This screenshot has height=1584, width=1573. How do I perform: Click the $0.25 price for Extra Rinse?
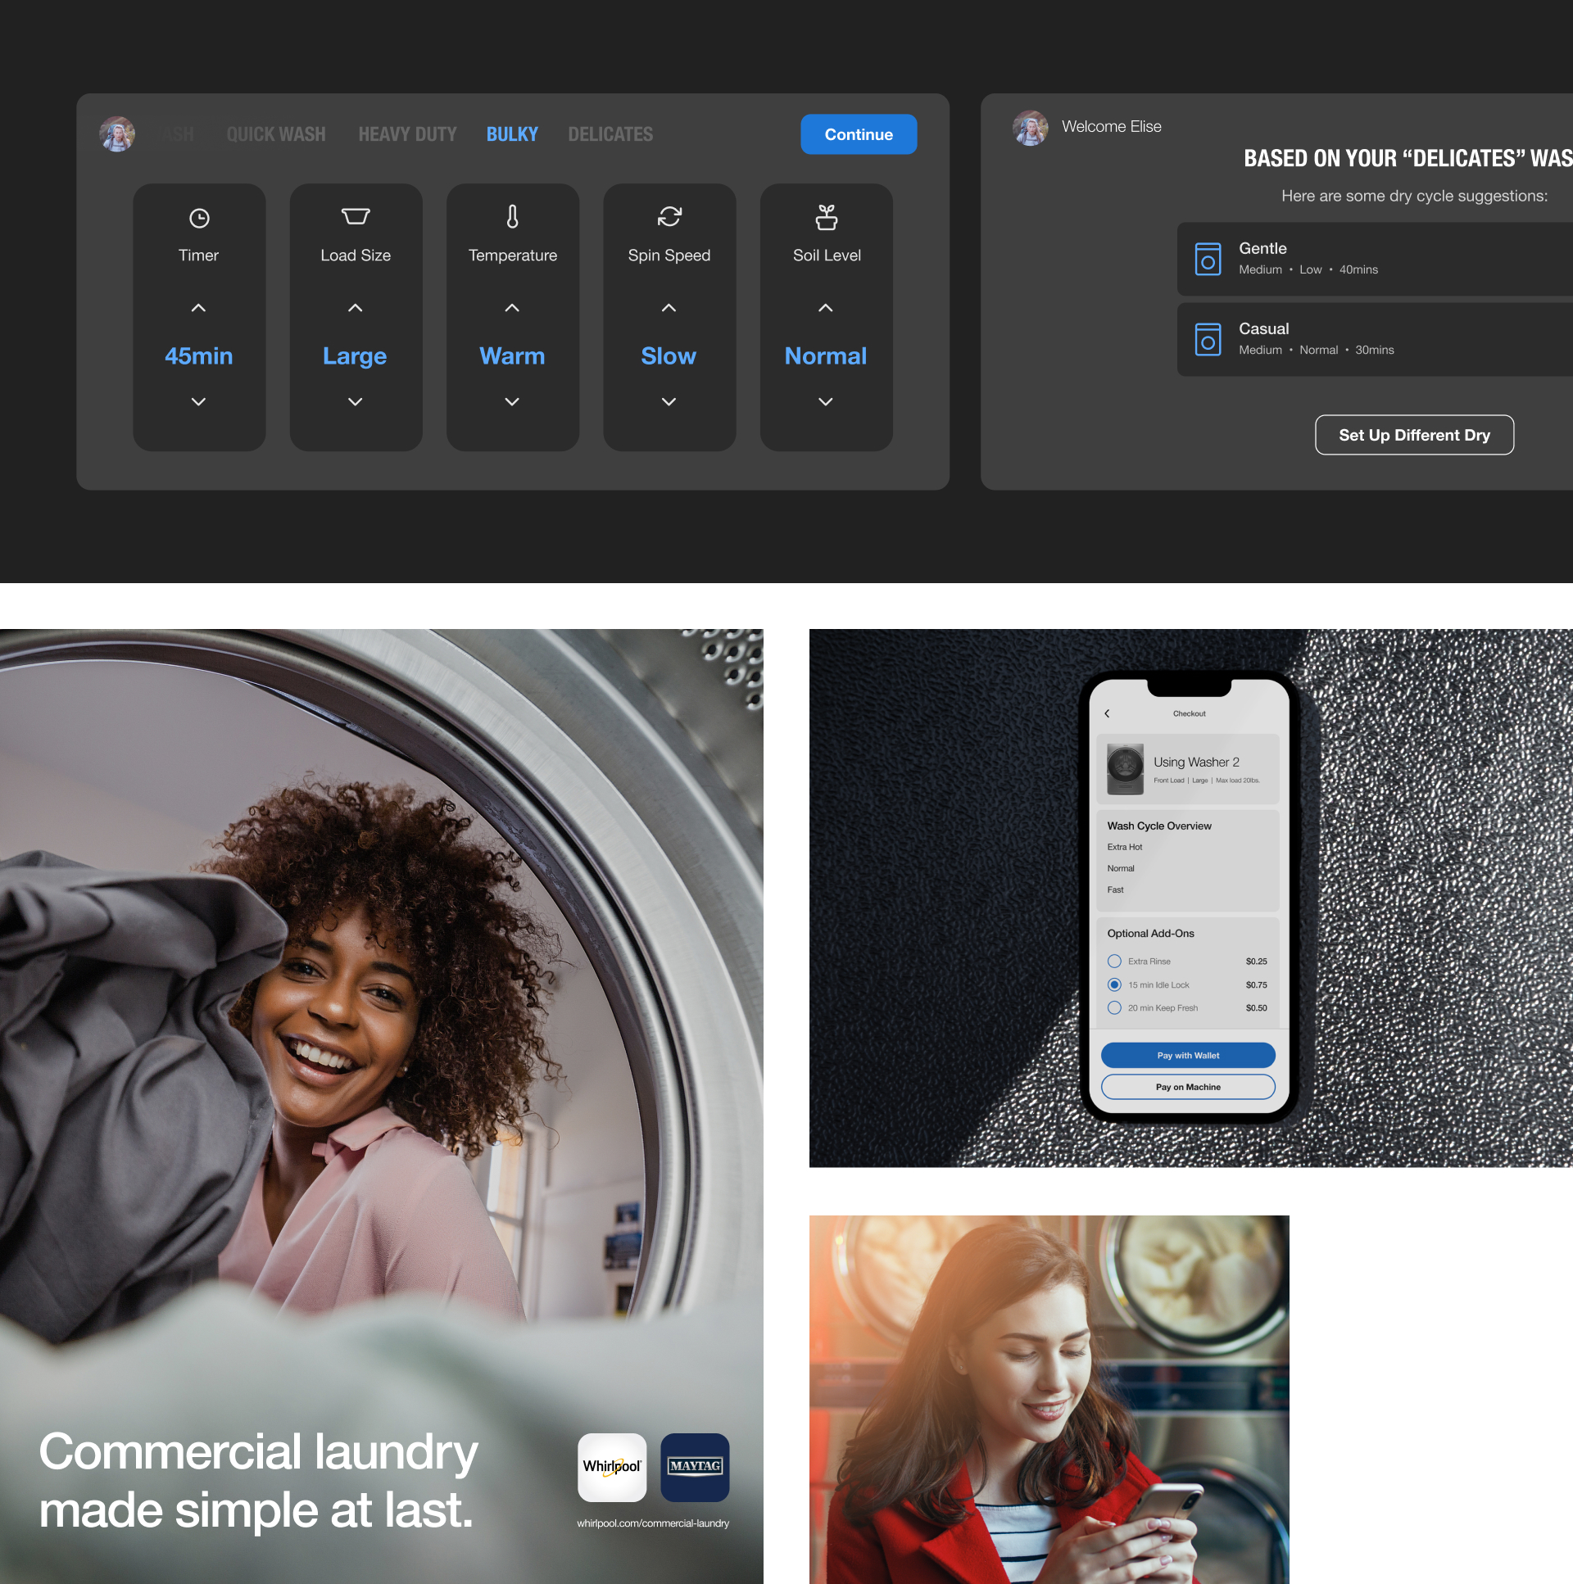click(x=1256, y=961)
